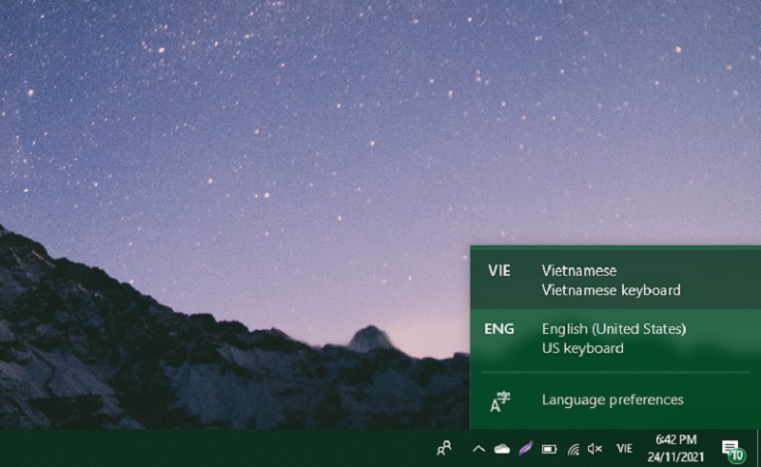The image size is (761, 467).
Task: Open the People icon on taskbar
Action: tap(443, 448)
